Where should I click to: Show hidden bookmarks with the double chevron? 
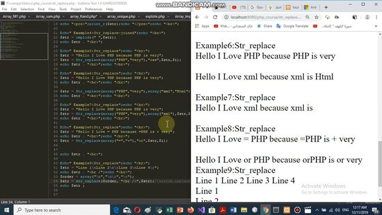click(376, 26)
